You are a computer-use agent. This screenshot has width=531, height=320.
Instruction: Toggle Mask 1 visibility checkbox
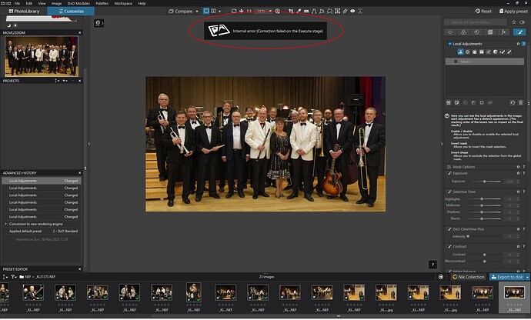455,62
